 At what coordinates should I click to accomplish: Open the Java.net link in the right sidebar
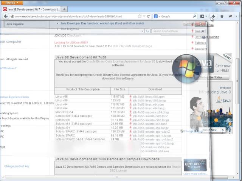click(x=200, y=31)
